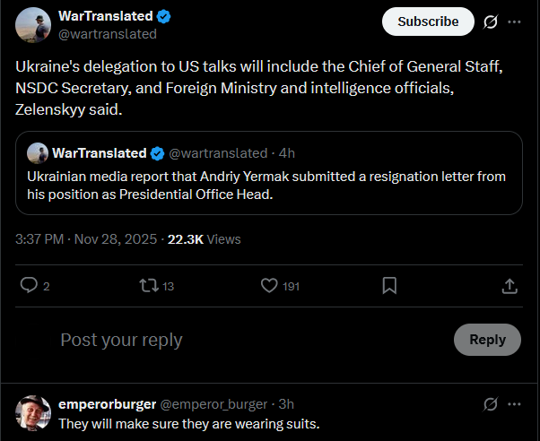540x441 pixels.
Task: Click the gray Reply button
Action: tap(487, 340)
